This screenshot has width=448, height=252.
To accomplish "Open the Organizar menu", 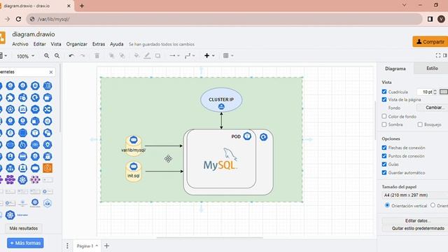I will click(x=76, y=44).
